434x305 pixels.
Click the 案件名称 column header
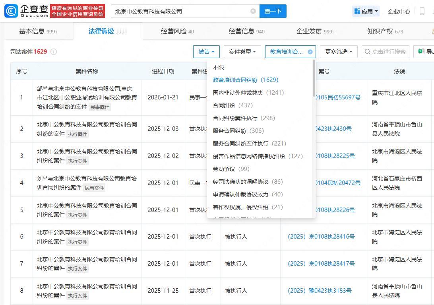[x=87, y=71]
